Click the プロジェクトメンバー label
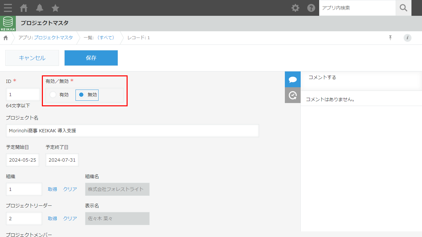 [x=29, y=234]
